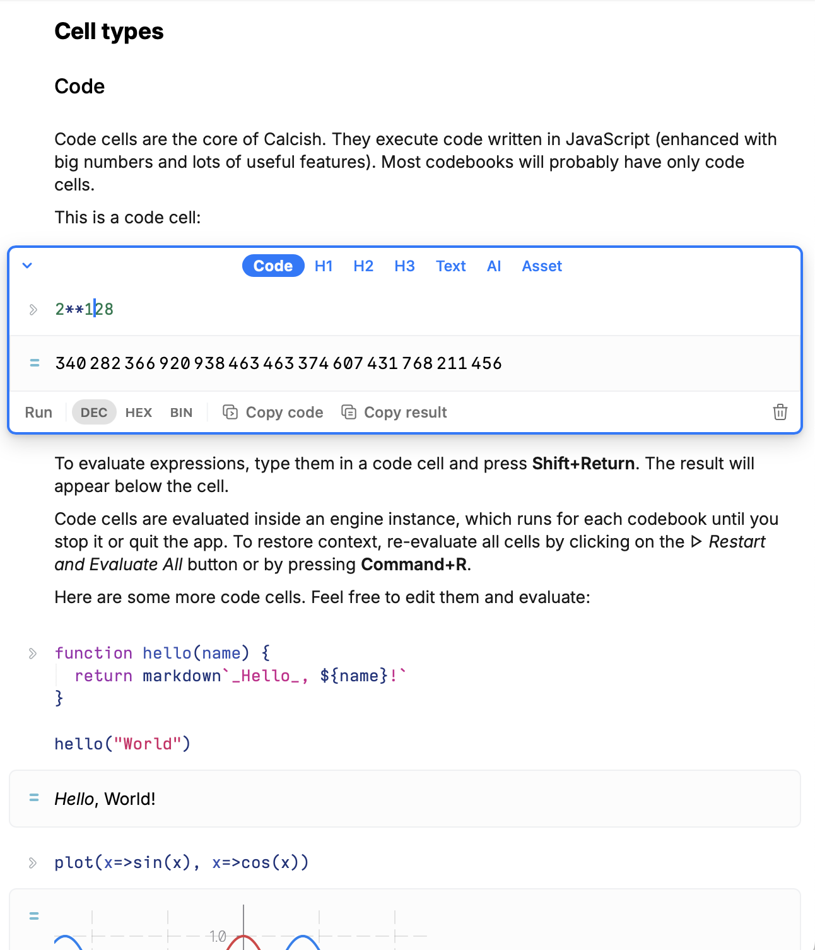
Task: Expand the equals output row of the plot
Action: [x=35, y=915]
